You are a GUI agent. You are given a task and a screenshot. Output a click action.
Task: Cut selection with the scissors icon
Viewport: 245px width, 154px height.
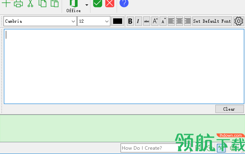click(30, 4)
